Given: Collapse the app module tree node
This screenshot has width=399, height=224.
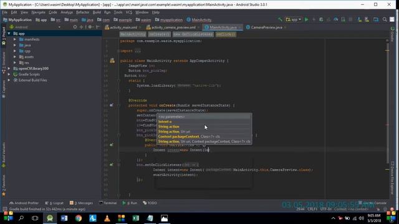Looking at the screenshot, I should (9, 34).
